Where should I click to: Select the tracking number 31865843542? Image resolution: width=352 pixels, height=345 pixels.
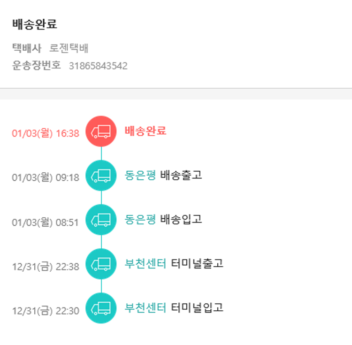coord(98,66)
